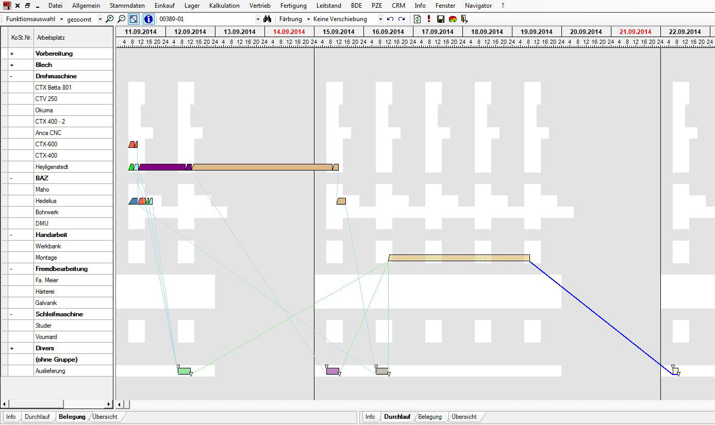Open the Färbung dropdown
The image size is (715, 425).
pos(309,19)
